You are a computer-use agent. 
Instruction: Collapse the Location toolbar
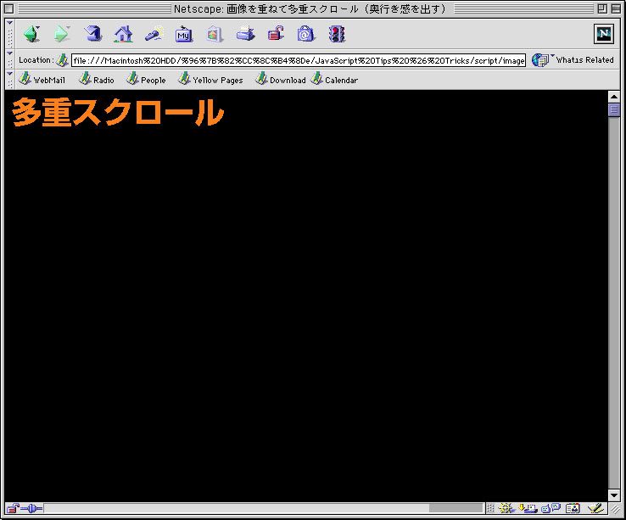pyautogui.click(x=10, y=60)
